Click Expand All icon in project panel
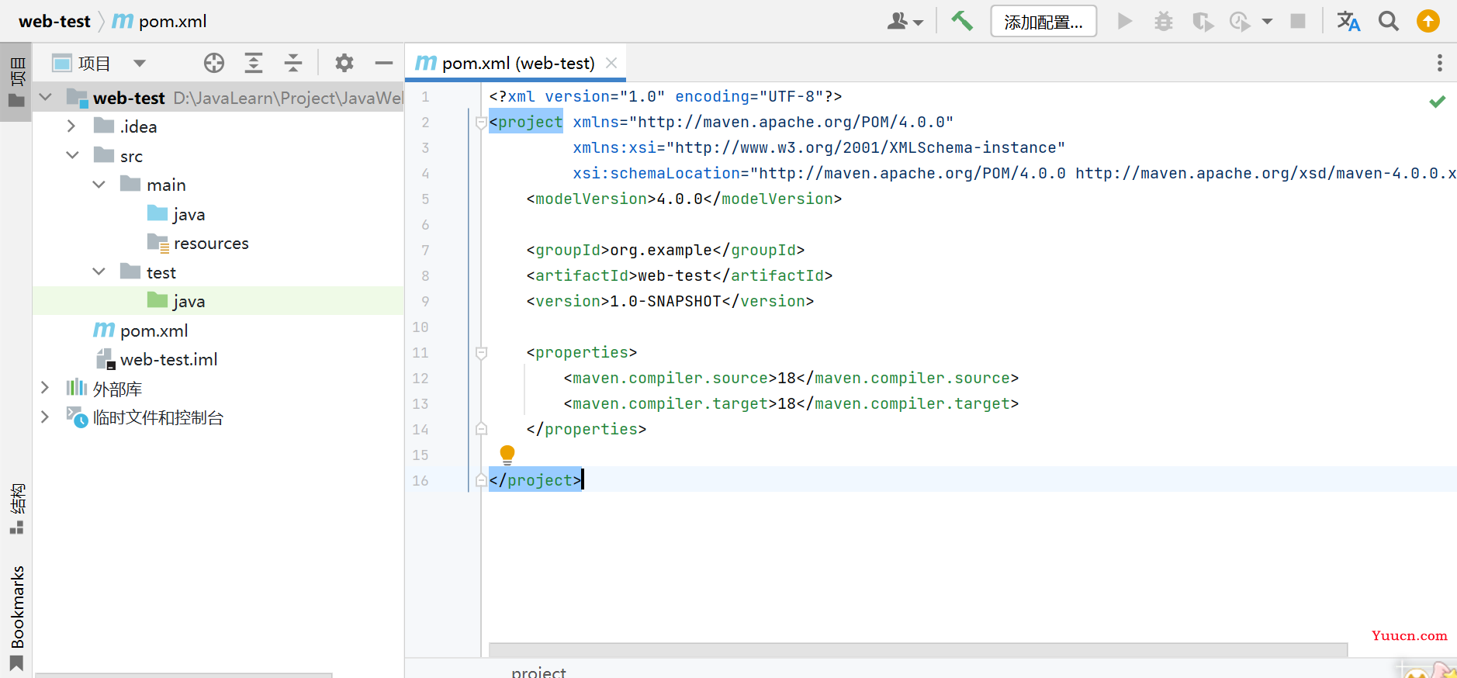This screenshot has width=1457, height=678. pos(254,63)
